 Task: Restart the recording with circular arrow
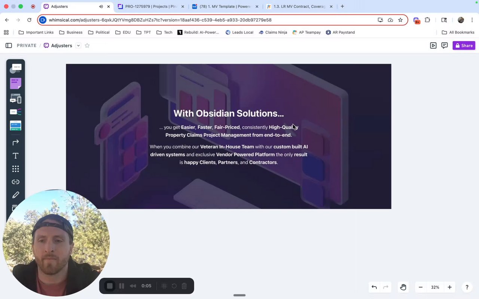pyautogui.click(x=174, y=286)
